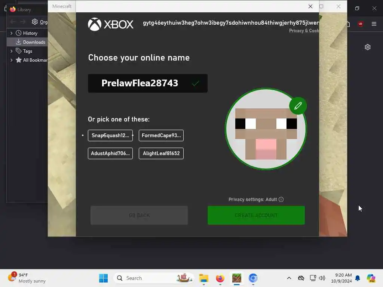Screen dimensions: 383x287
Task: Click the sheep avatar picture
Action: (x=266, y=129)
